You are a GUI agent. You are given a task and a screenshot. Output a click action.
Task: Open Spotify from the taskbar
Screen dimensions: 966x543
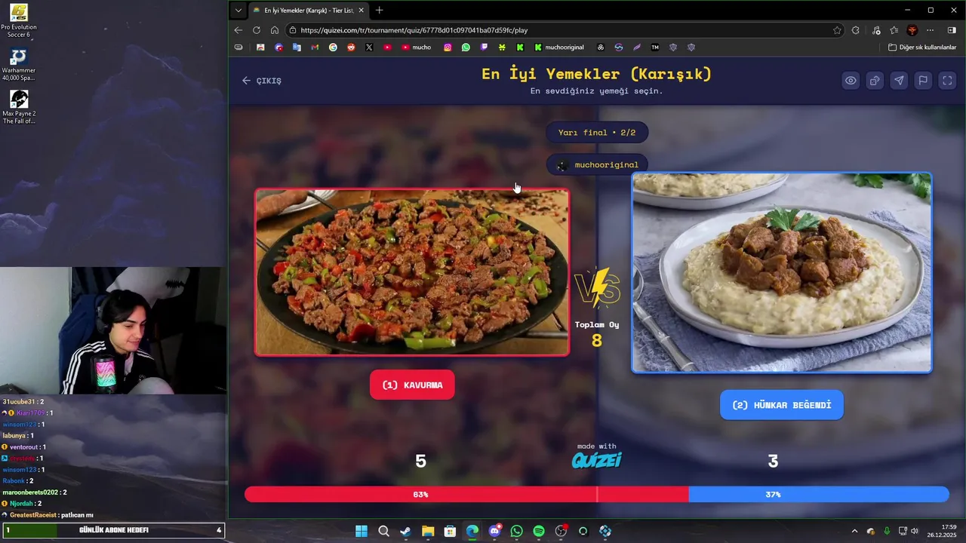click(x=539, y=531)
